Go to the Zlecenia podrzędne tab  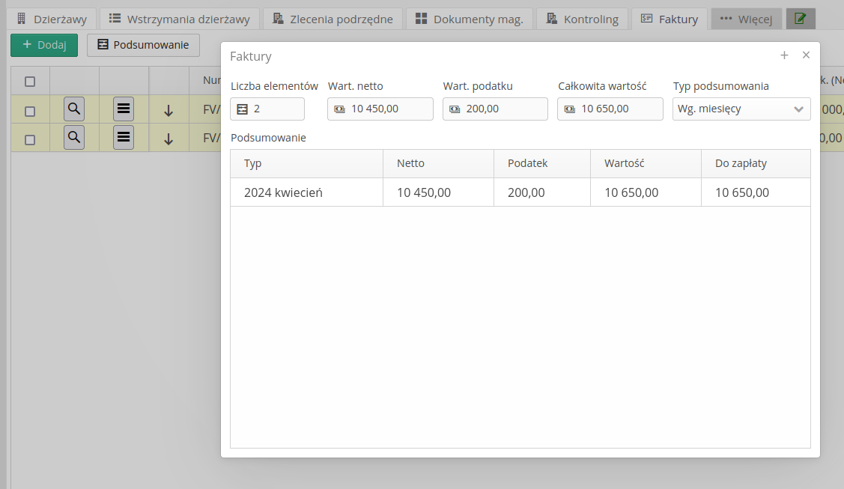333,19
